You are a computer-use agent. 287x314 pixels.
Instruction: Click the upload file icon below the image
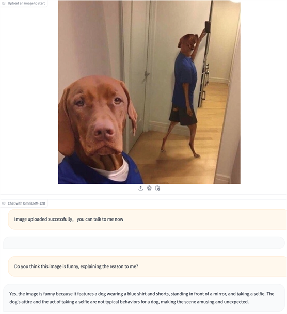tap(141, 188)
